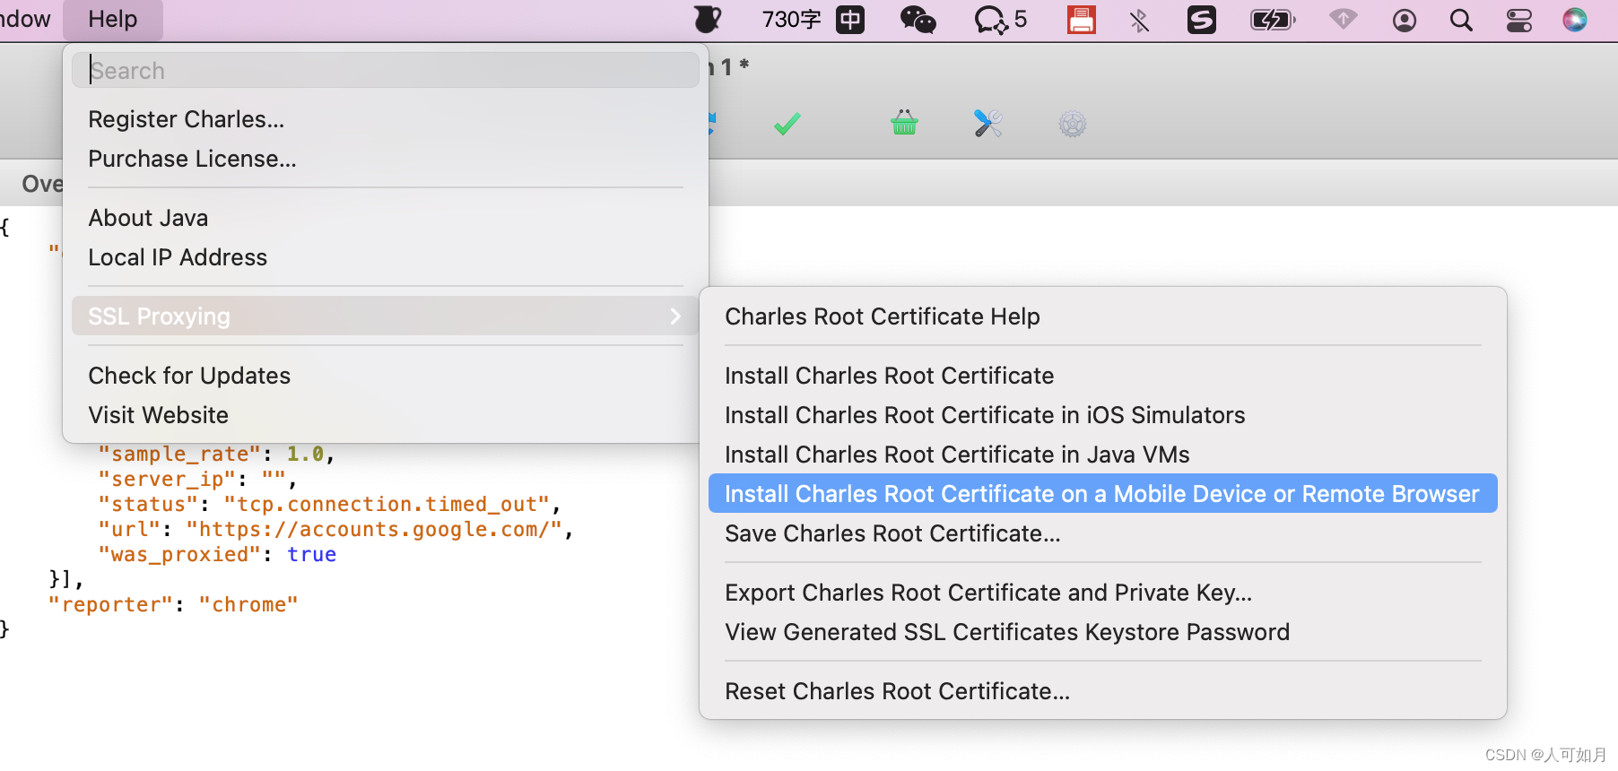Install Charles Root Certificate in iOS Simulators

[985, 415]
